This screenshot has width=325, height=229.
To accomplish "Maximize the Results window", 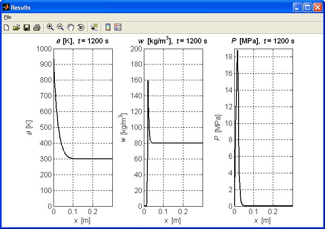I will click(x=307, y=7).
